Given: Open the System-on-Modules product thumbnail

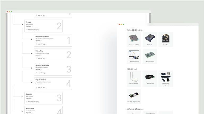Looking at the screenshot, I should [x=134, y=39].
